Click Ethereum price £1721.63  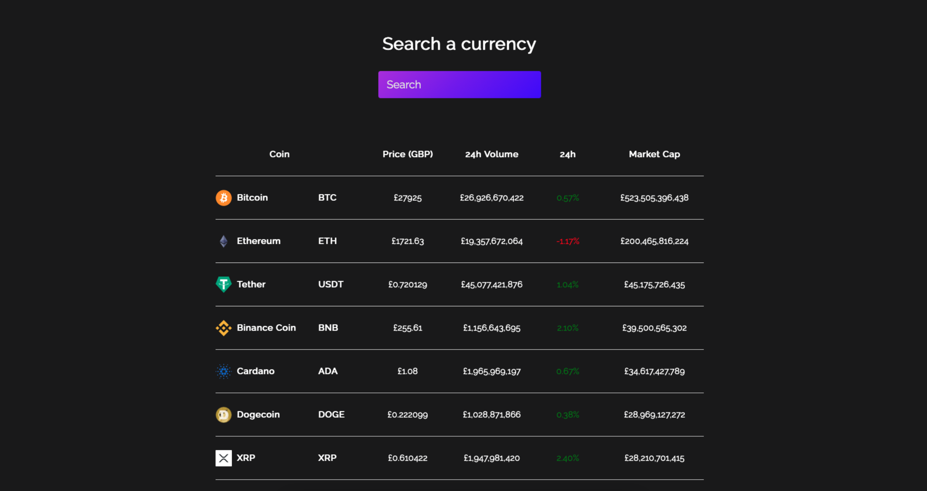[408, 241]
